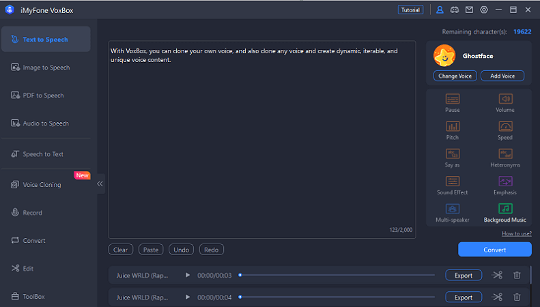Click the audio list scrollbar
This screenshot has height=307, width=540.
[x=530, y=274]
